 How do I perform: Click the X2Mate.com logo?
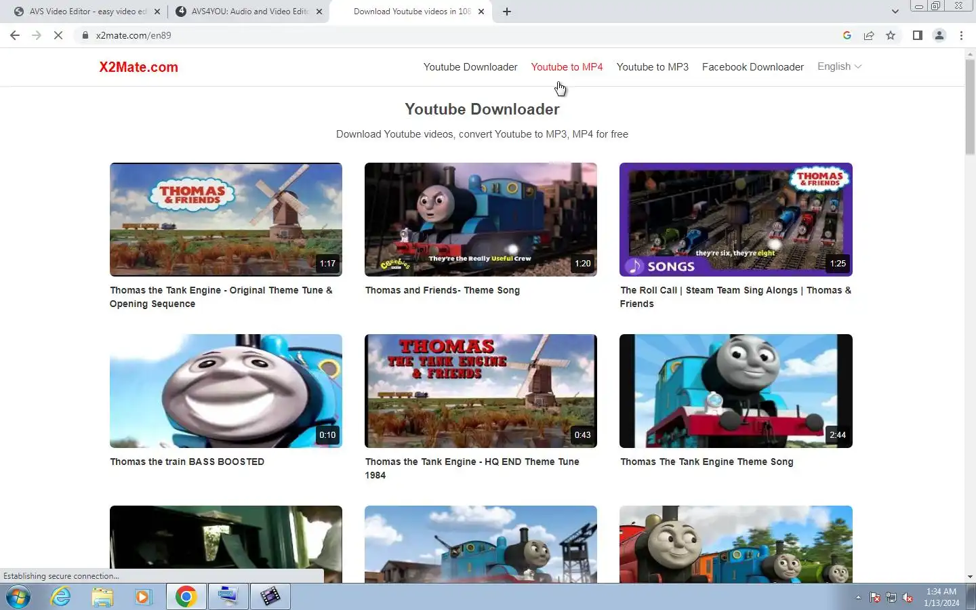139,67
